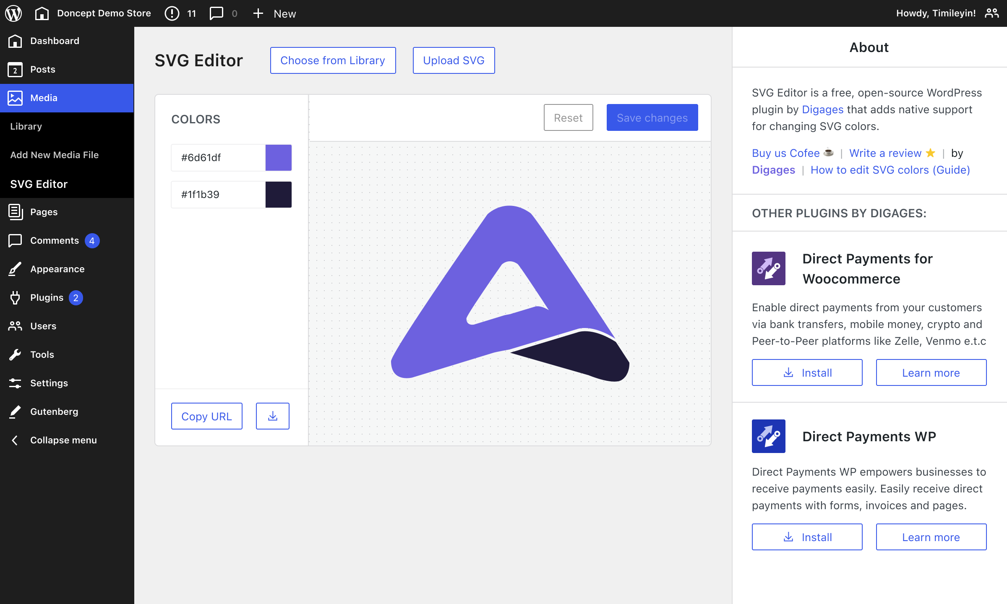Click the SVG logo preview on canvas
The image size is (1007, 604).
(x=510, y=294)
